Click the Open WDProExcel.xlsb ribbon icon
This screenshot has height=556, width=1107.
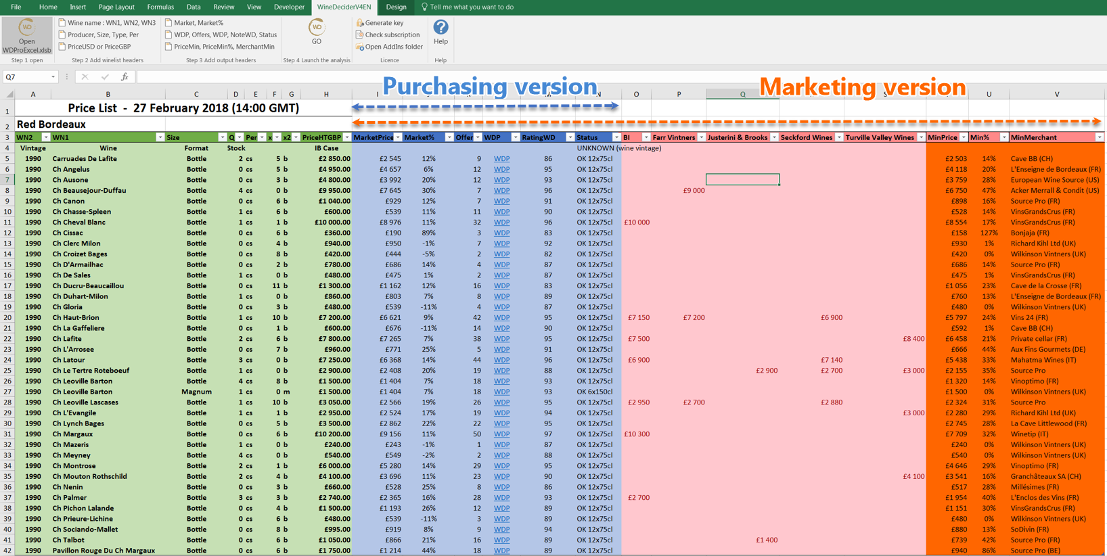[x=26, y=36]
